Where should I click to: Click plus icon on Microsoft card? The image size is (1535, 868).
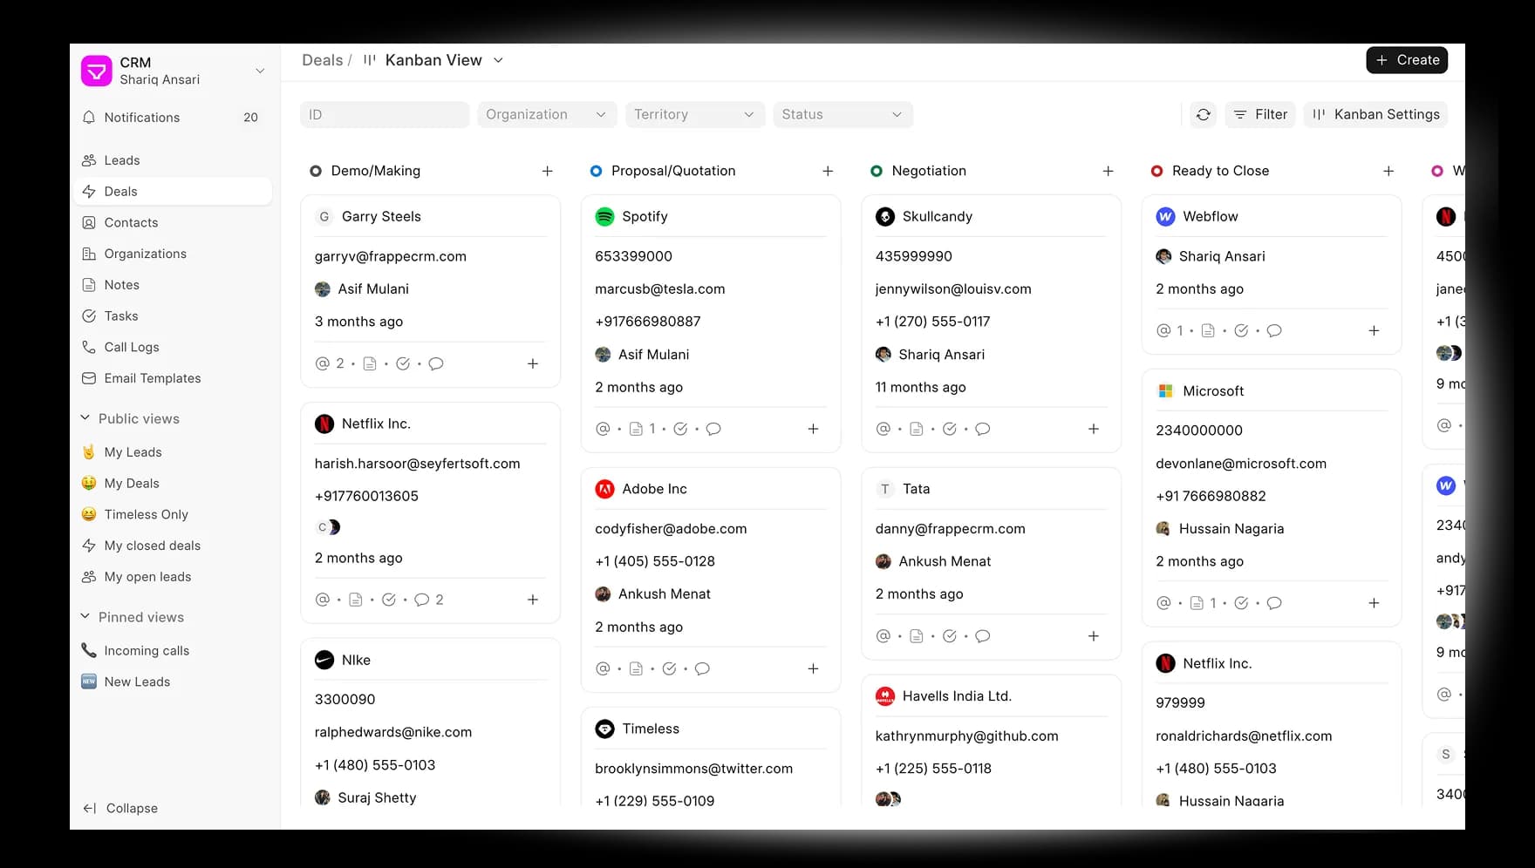click(1374, 603)
